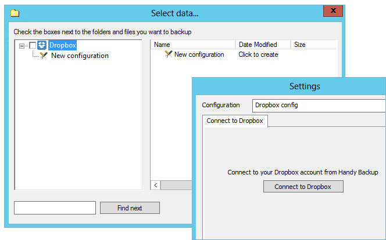Viewport: 386px width, 240px height.
Task: Sort by Name column header
Action: pos(193,45)
